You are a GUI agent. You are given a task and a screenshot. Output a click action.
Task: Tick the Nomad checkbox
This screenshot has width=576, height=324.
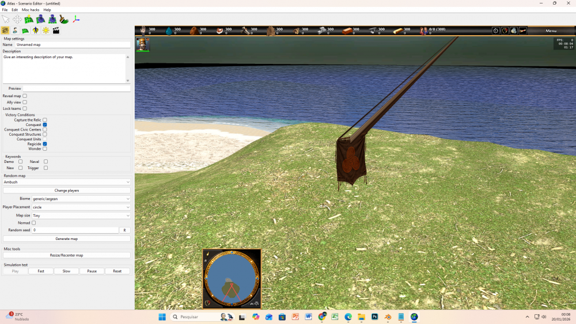pyautogui.click(x=33, y=223)
